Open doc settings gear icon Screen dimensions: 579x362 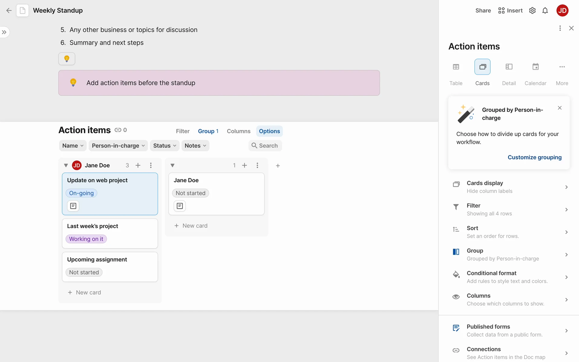(532, 11)
